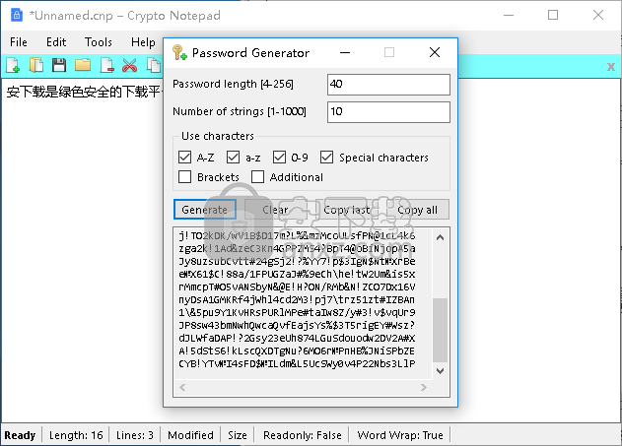Screen dimensions: 622x446
Task: Toggle the A-Z uppercase checkbox
Action: click(184, 158)
